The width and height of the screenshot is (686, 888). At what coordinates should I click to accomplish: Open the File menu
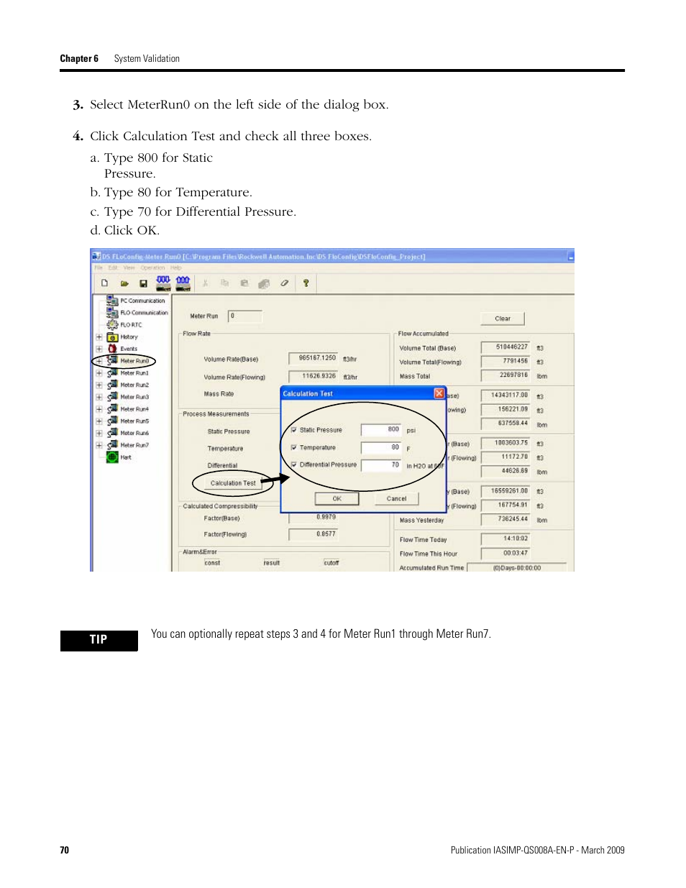click(x=99, y=267)
